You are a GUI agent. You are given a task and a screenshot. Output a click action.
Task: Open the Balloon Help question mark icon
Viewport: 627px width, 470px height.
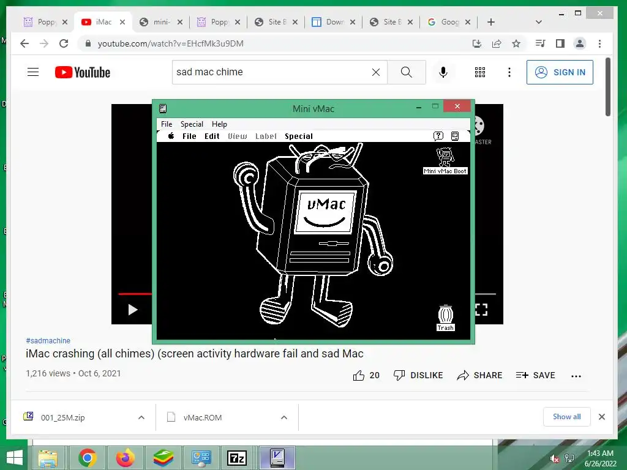coord(438,136)
